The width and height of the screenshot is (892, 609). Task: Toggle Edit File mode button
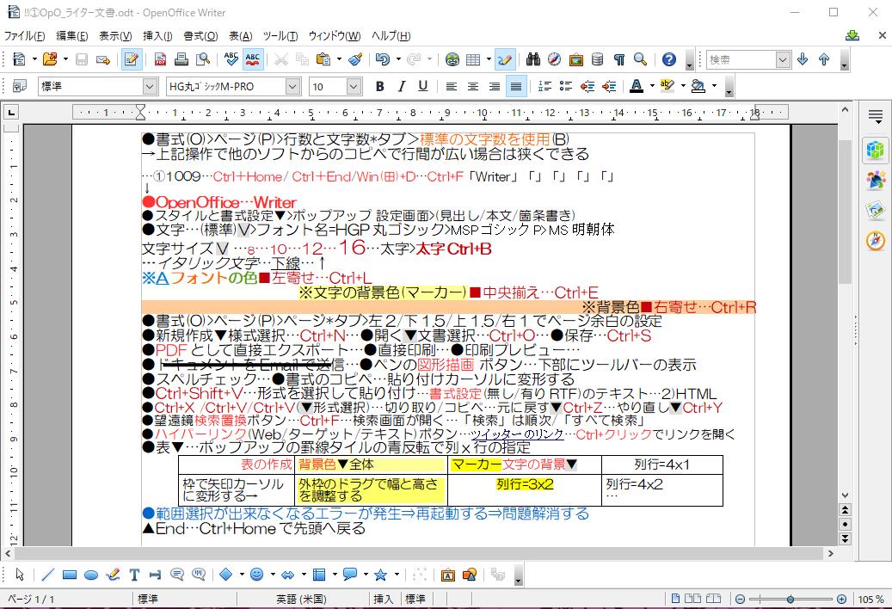(132, 59)
